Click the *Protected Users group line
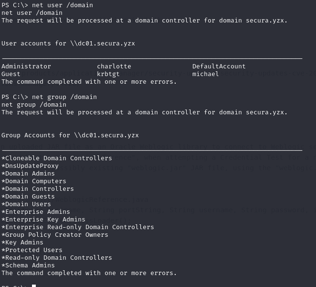Screen dimensions: 316x287 [x=32, y=250]
